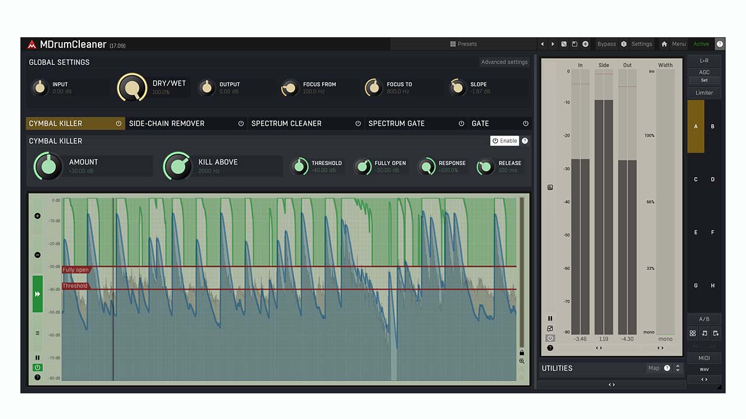
Task: Expand meter columns via arrows under In/Side/Out
Action: [x=599, y=348]
